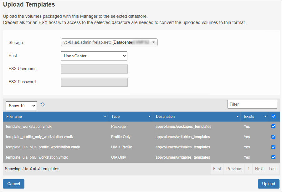
Task: Focus the ESX Username field
Action: tap(94, 69)
